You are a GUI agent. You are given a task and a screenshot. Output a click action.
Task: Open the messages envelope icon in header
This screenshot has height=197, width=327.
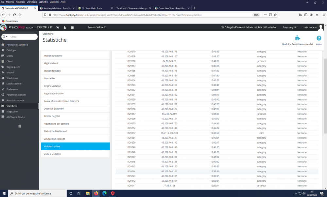[72, 27]
